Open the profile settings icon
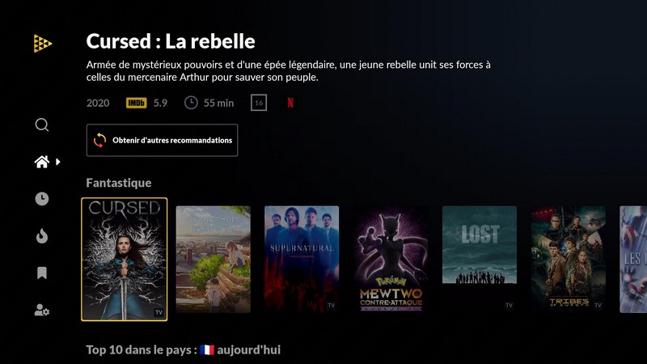Image resolution: width=647 pixels, height=364 pixels. pos(42,310)
